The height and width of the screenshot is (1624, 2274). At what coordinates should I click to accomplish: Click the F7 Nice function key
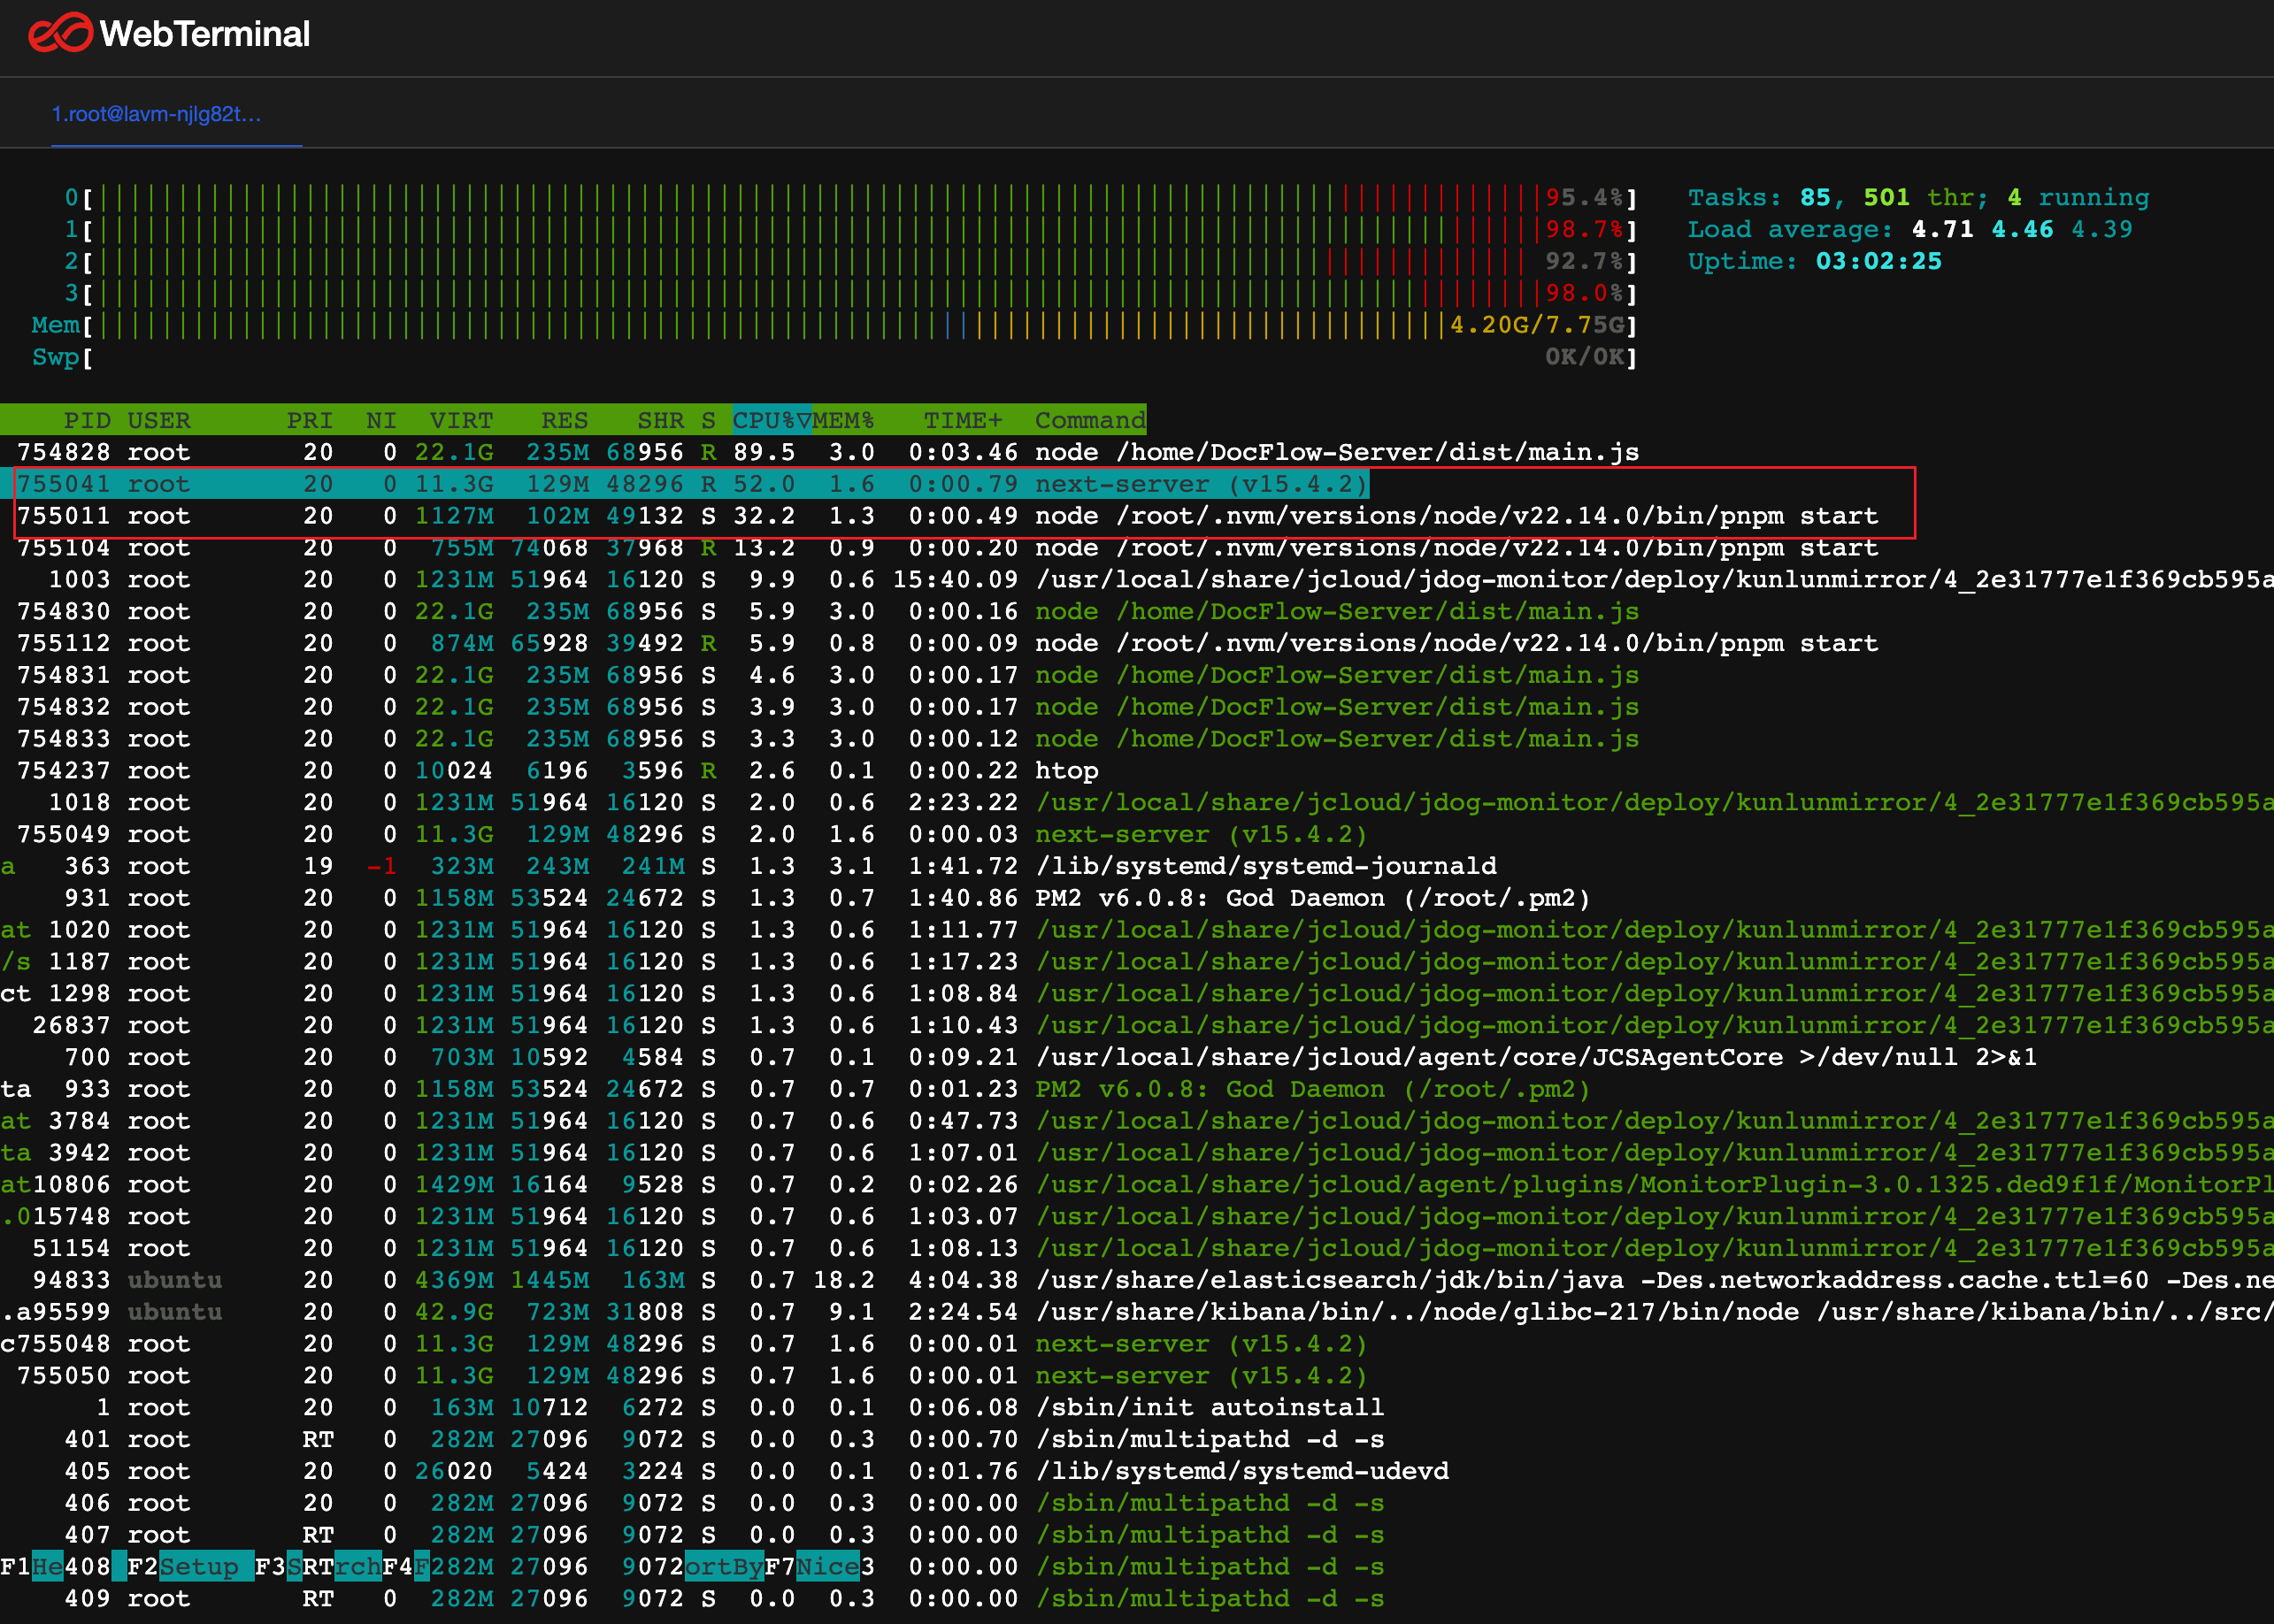coord(826,1566)
